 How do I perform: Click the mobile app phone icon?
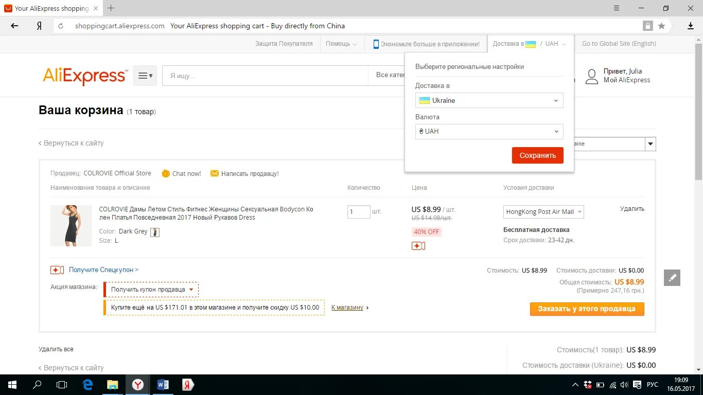pos(376,44)
